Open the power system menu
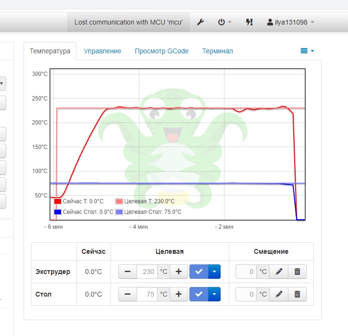The width and height of the screenshot is (348, 336). click(224, 22)
